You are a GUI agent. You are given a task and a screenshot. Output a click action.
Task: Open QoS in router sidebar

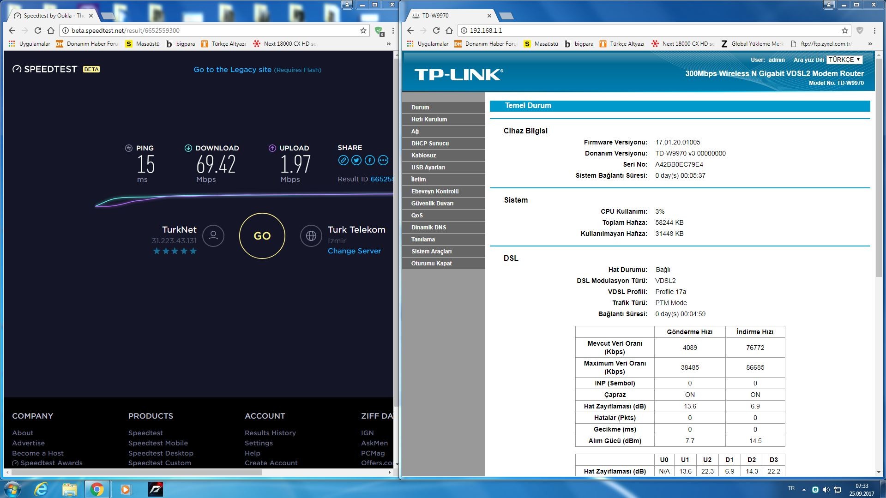pyautogui.click(x=443, y=216)
